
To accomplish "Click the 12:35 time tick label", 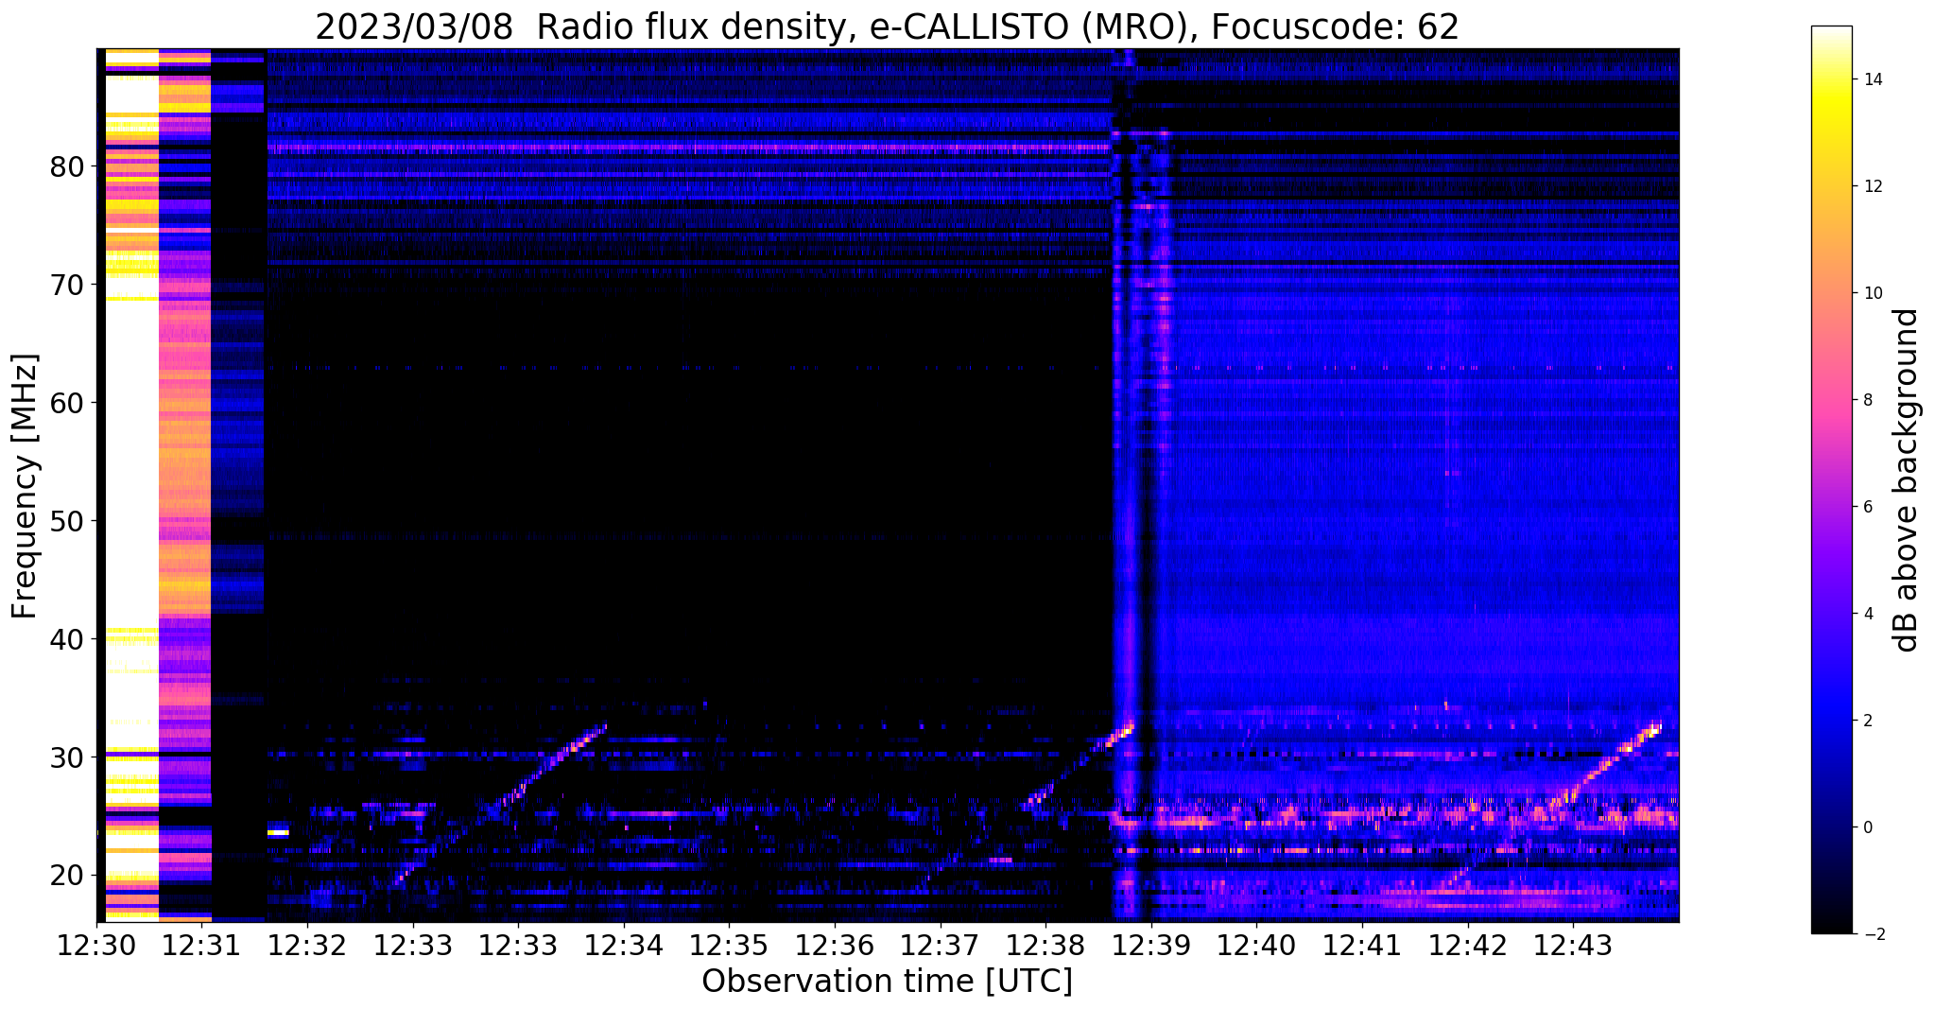I will coord(729,945).
